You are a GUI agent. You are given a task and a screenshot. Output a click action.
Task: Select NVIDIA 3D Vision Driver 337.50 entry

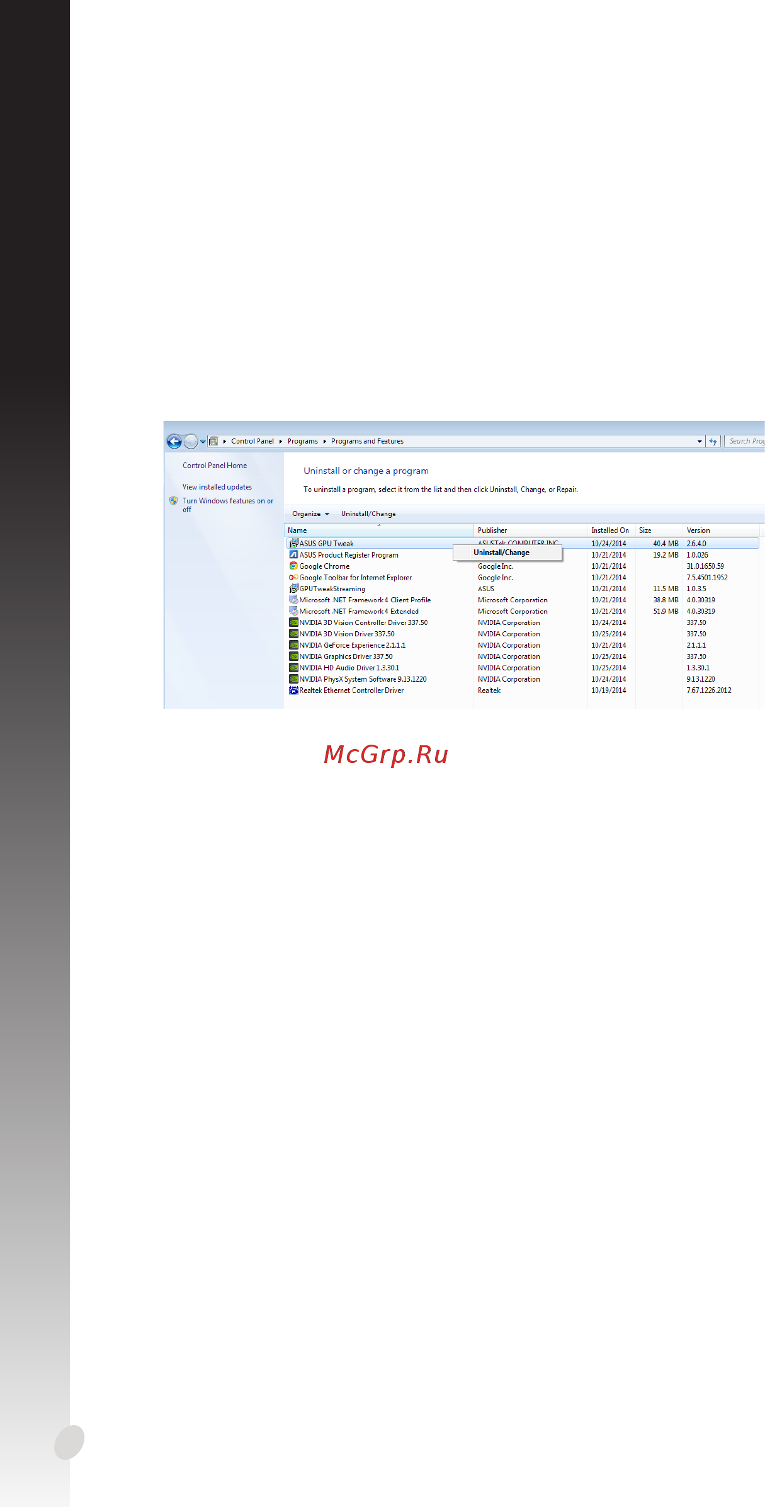347,634
